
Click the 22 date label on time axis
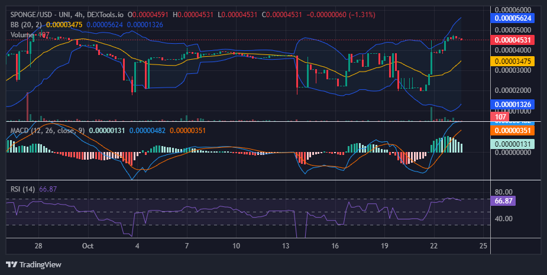tap(433, 246)
